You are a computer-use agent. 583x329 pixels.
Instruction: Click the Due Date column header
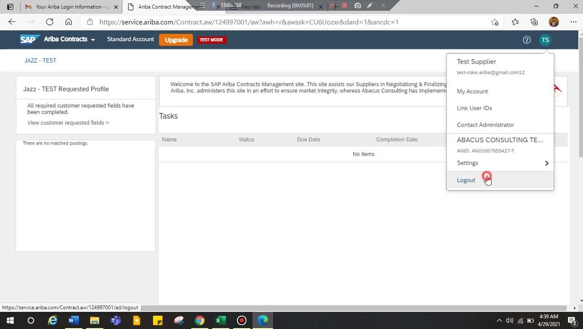tap(308, 139)
